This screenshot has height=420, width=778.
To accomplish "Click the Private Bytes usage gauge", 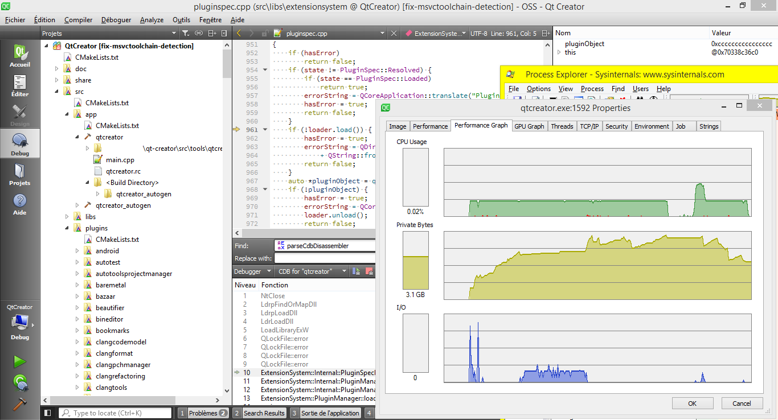I will tap(415, 261).
